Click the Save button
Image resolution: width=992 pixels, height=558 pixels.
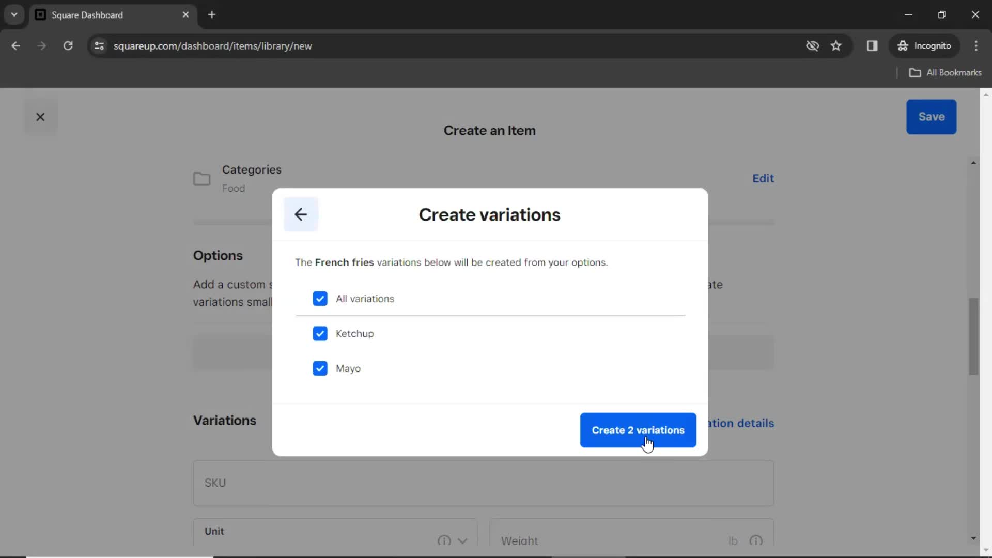[x=931, y=117]
